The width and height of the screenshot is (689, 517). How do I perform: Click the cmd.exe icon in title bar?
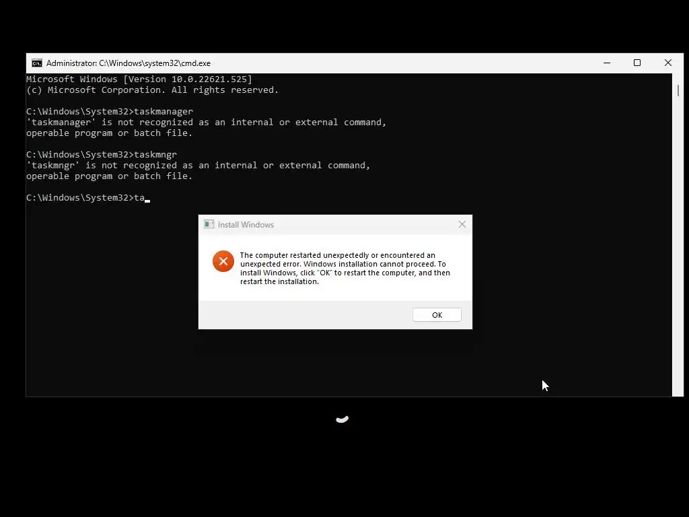37,63
